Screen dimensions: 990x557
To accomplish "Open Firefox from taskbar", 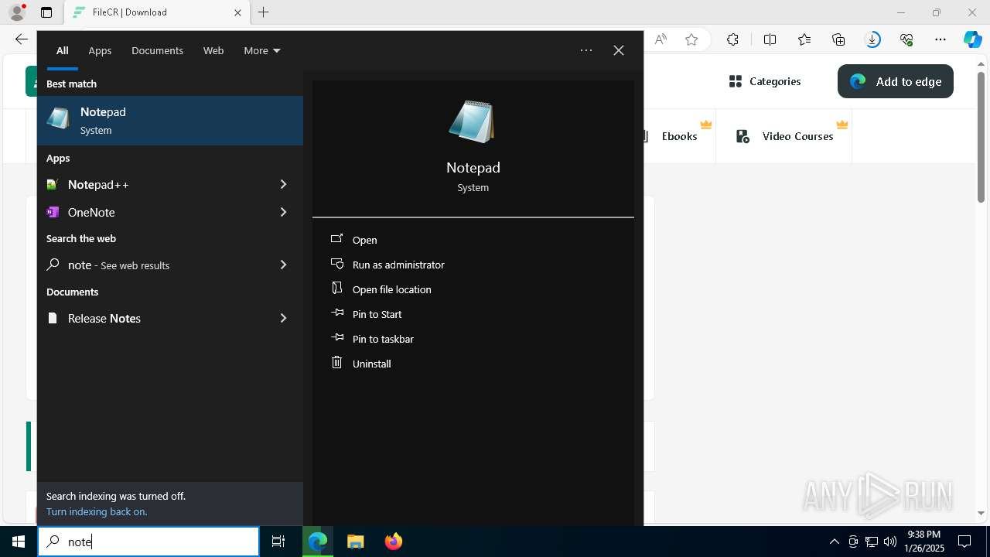I will click(394, 542).
